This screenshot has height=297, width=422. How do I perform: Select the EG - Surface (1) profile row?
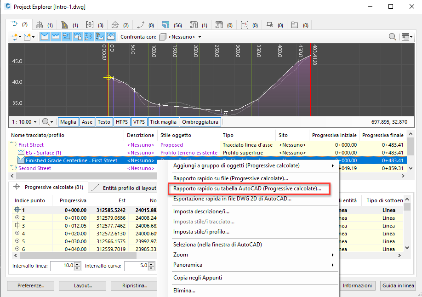click(208, 153)
